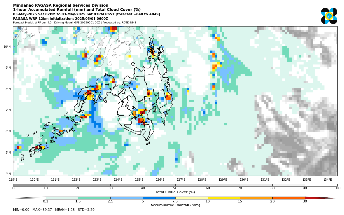Choose the 20 to 30% cloud cover gray swatch
Screen dimensions: 344x215
click(94, 185)
